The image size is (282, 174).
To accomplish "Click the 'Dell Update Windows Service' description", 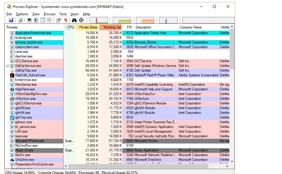I will [x=155, y=66].
